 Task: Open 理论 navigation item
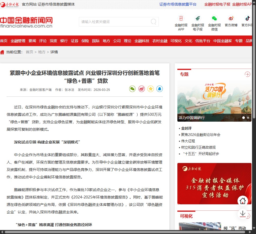click(128, 41)
